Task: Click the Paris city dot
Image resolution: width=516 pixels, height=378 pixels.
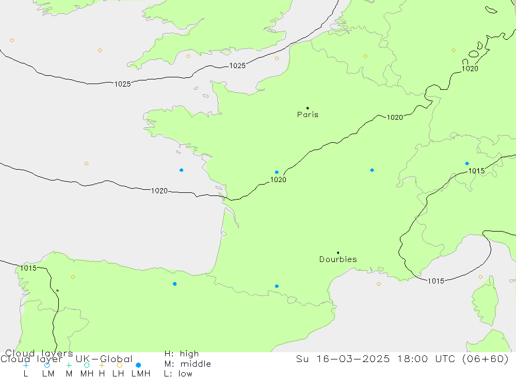Action: tap(308, 108)
